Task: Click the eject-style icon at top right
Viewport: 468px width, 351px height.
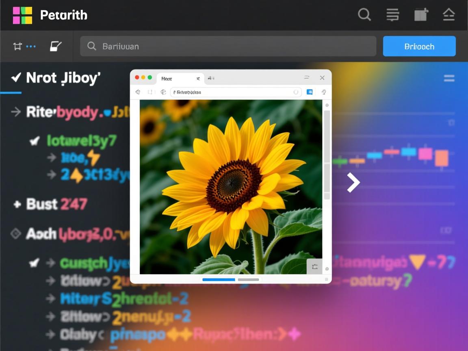Action: 448,15
